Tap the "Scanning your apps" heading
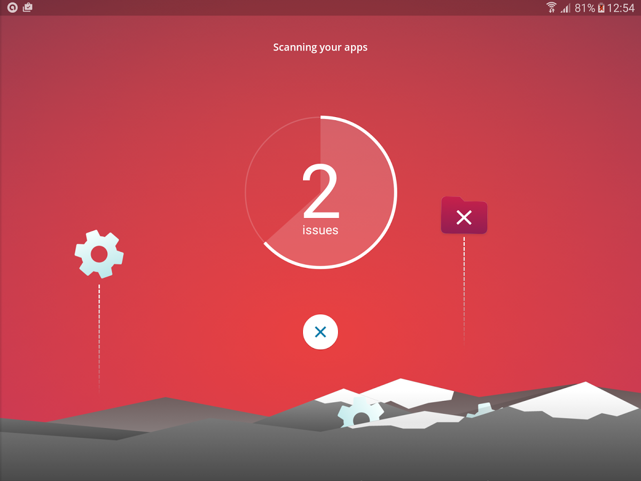Viewport: 641px width, 481px height. point(320,47)
